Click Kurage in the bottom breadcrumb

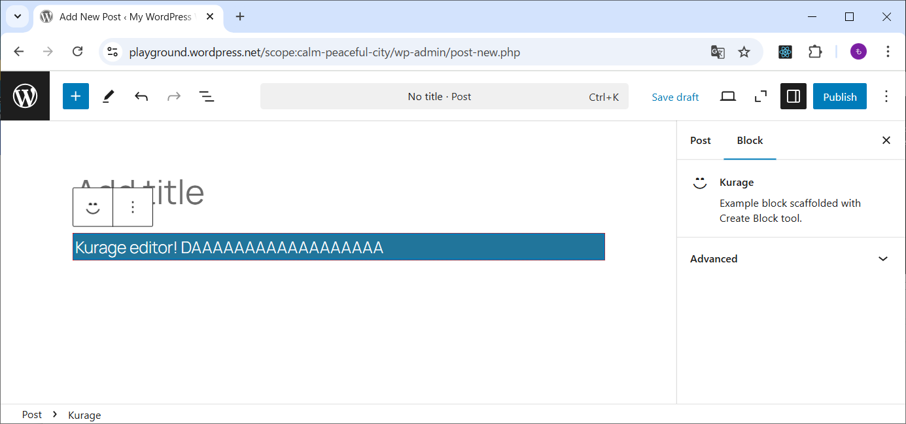click(84, 415)
